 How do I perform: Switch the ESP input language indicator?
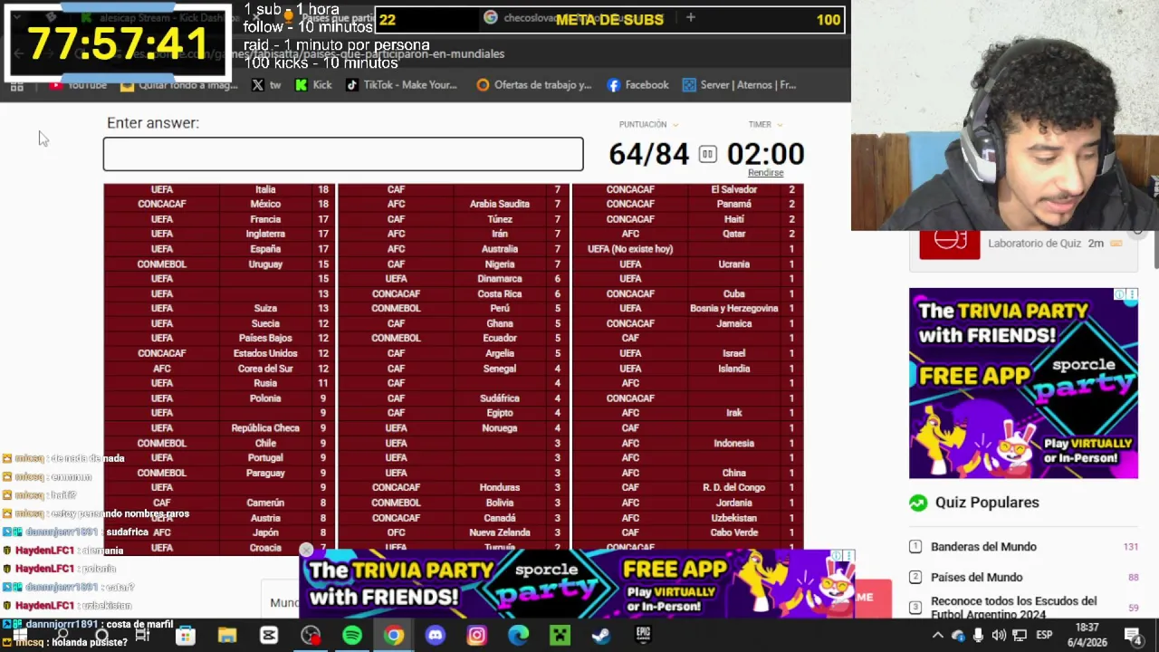click(1044, 636)
